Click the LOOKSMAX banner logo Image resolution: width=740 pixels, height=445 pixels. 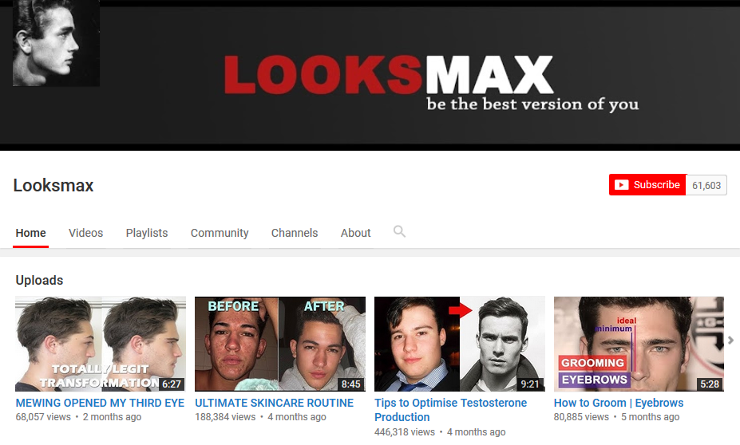[389, 75]
